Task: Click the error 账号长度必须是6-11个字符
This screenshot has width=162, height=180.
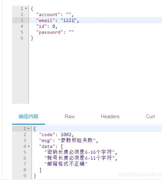Action: click(80, 158)
